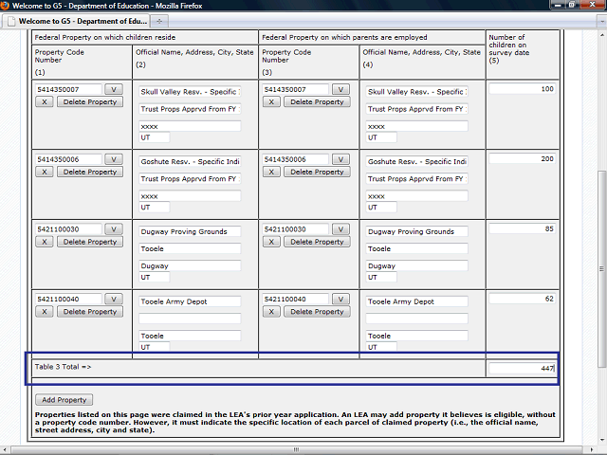The width and height of the screenshot is (607, 455).
Task: Delete Property for employed code 5421100040
Action: tap(317, 312)
